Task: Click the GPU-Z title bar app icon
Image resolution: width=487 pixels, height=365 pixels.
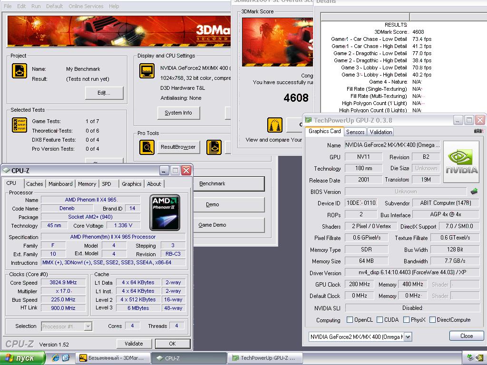Action: pyautogui.click(x=308, y=120)
